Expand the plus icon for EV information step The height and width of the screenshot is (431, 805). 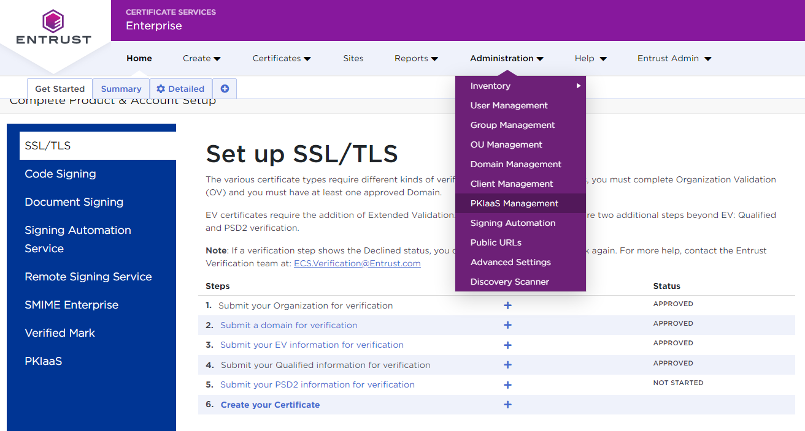coord(507,345)
